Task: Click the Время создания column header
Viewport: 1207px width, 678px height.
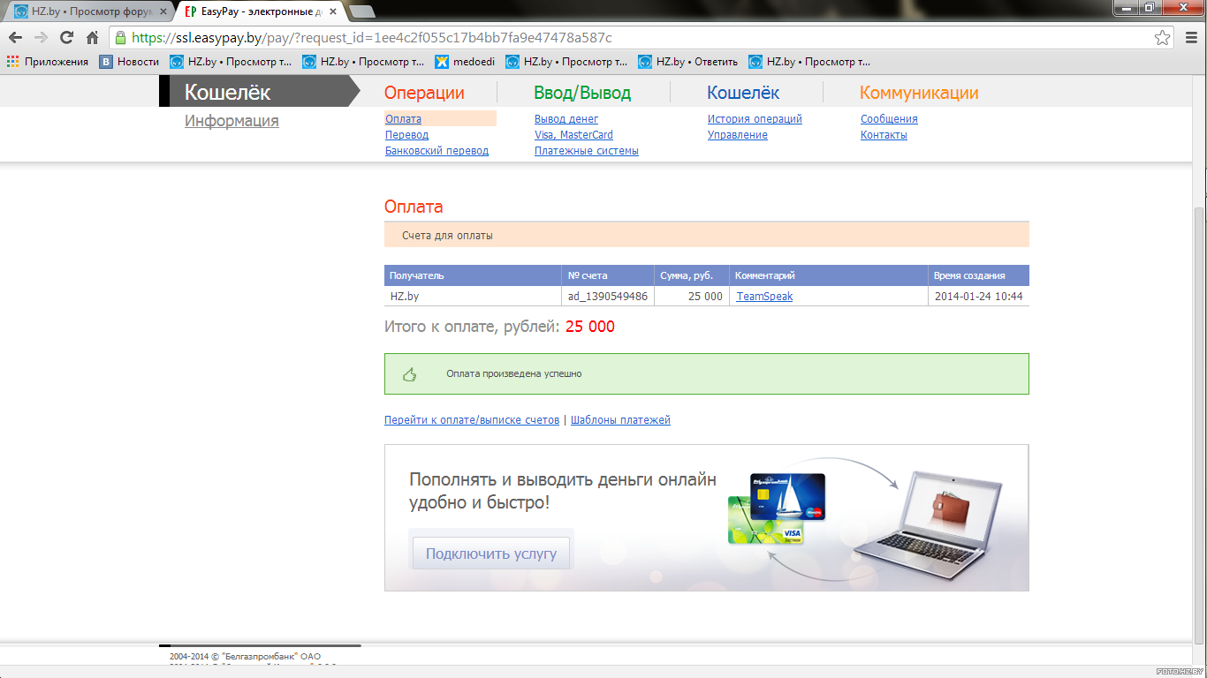Action: point(978,275)
